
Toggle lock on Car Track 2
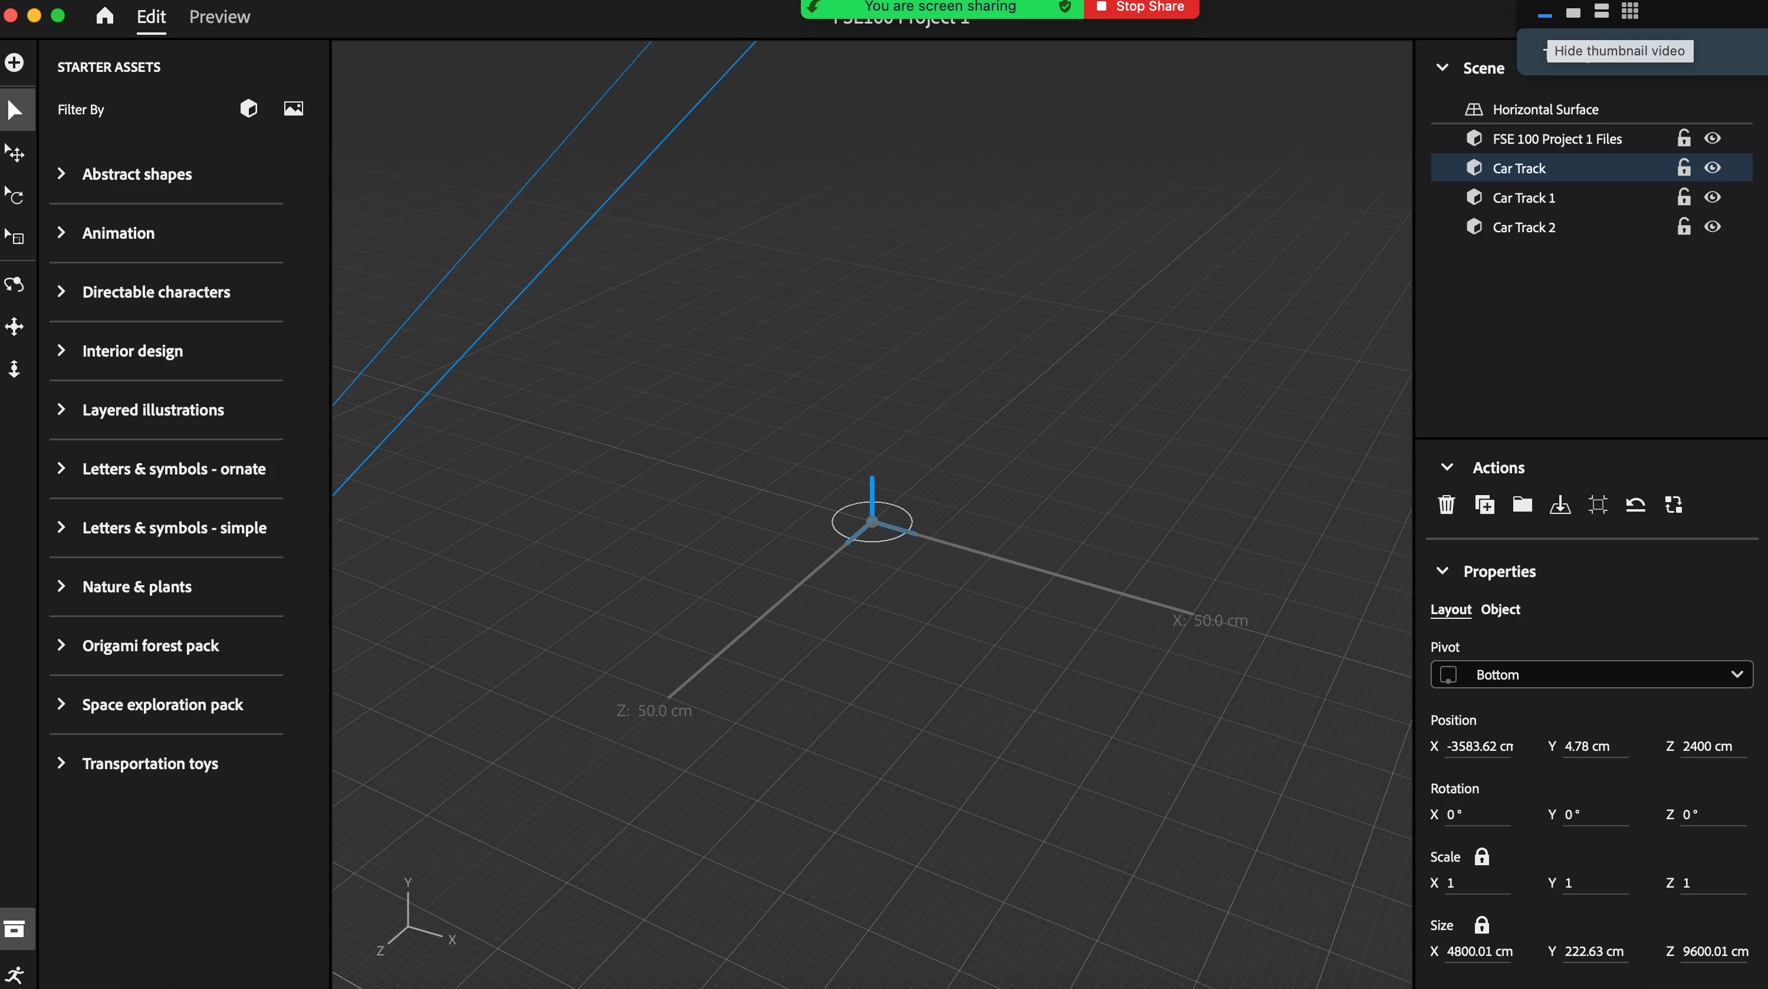click(1683, 227)
